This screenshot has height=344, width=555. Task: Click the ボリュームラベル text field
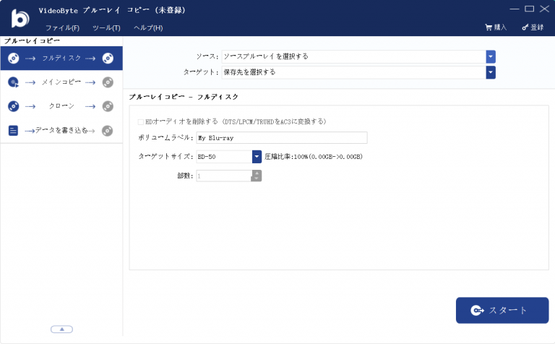(281, 138)
